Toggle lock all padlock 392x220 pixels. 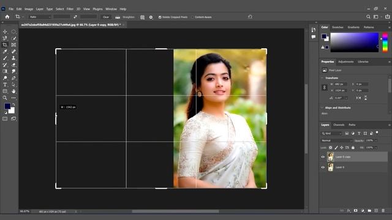pyautogui.click(x=353, y=148)
